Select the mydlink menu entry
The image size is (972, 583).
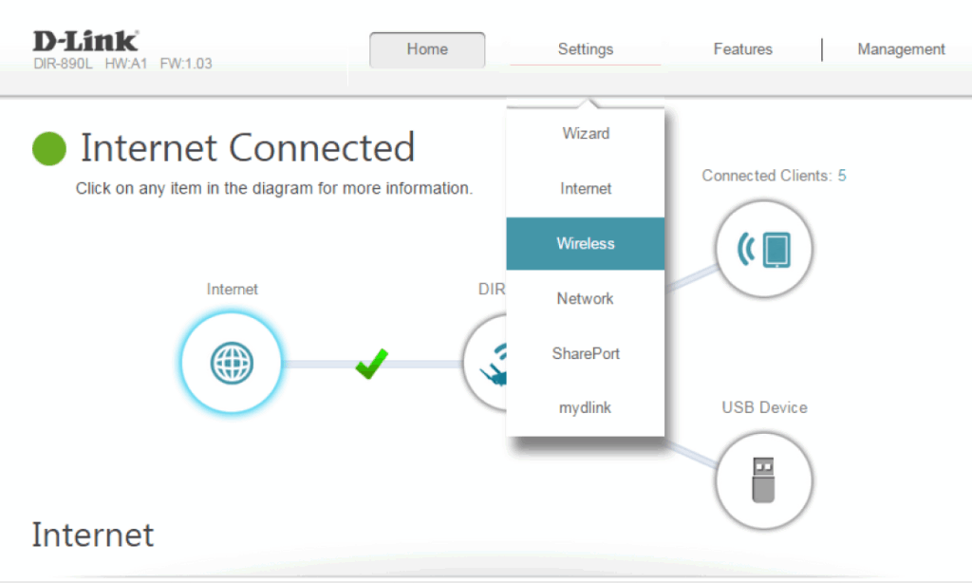coord(586,408)
